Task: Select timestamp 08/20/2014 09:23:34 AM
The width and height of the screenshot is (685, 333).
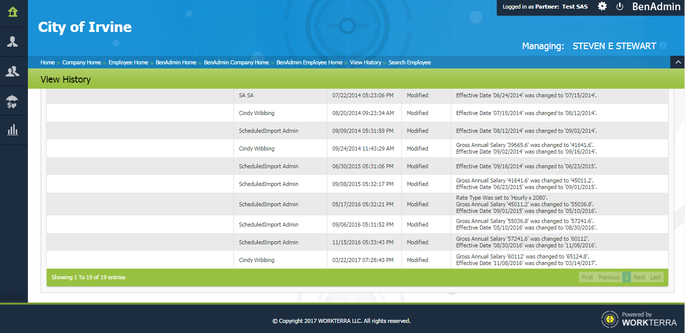Action: (363, 113)
